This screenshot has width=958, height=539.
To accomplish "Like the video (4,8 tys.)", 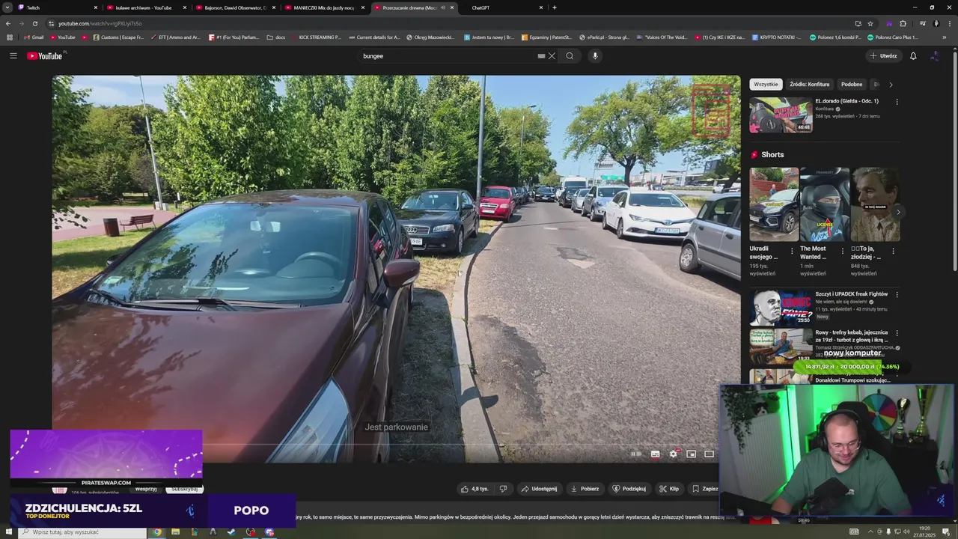I will [475, 489].
